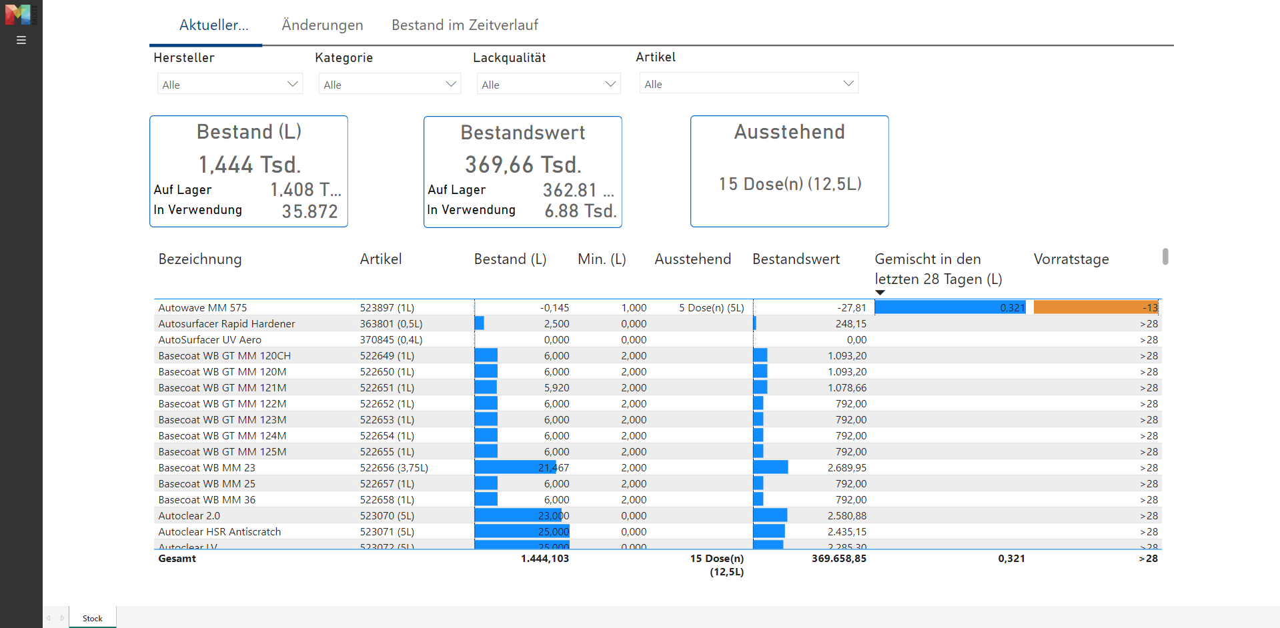Viewport: 1280px width, 628px height.
Task: Click article number 363801 (0,5L)
Action: point(391,323)
